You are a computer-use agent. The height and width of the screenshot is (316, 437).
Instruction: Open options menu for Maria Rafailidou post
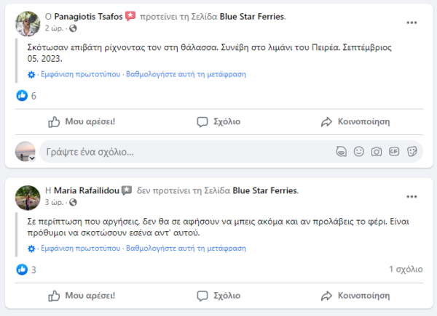[x=412, y=196]
